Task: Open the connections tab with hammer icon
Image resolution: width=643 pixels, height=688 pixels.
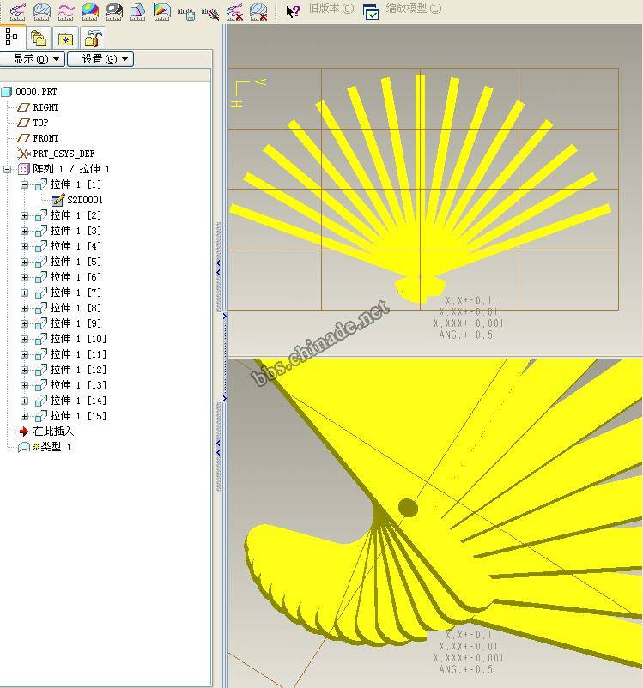Action: (93, 38)
